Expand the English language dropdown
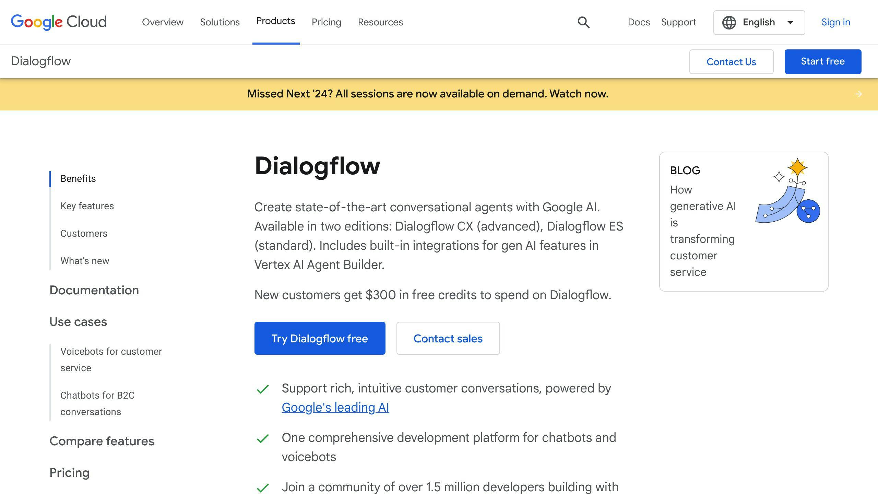Viewport: 878px width, 494px height. tap(790, 22)
